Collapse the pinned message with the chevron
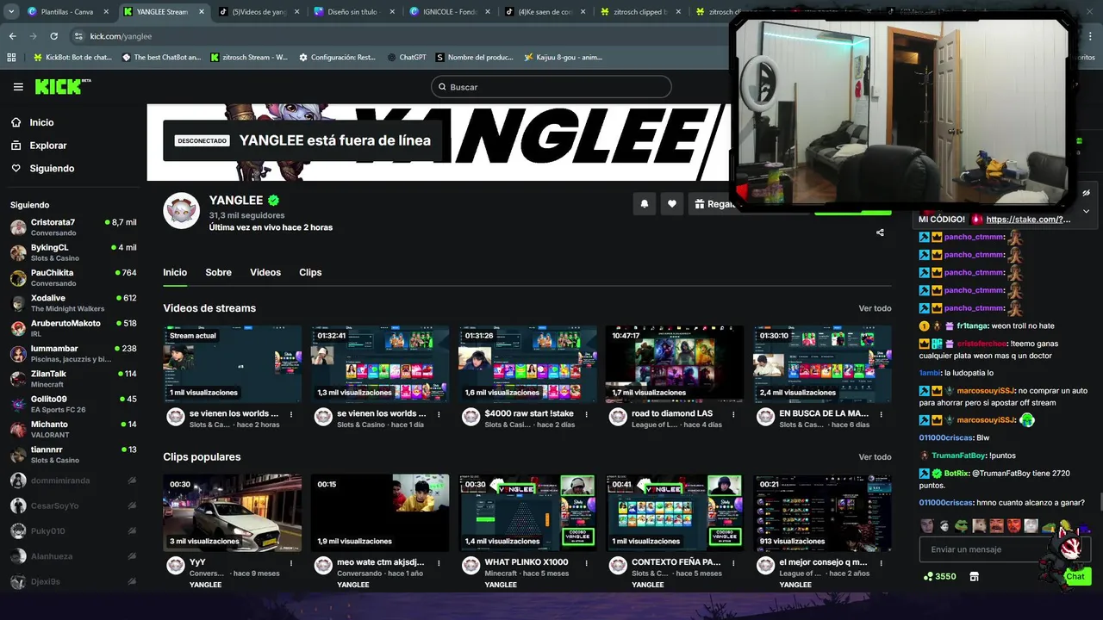The width and height of the screenshot is (1103, 620). (x=1087, y=211)
